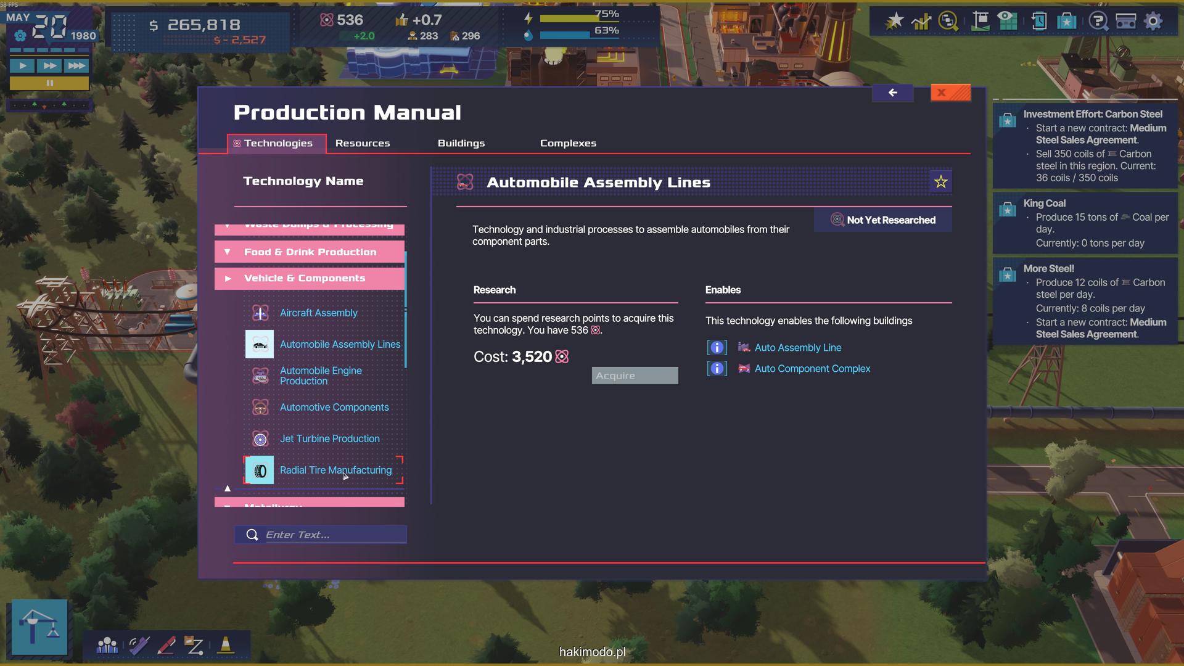Click the briefcase contracts icon in toolbar

click(x=1066, y=22)
